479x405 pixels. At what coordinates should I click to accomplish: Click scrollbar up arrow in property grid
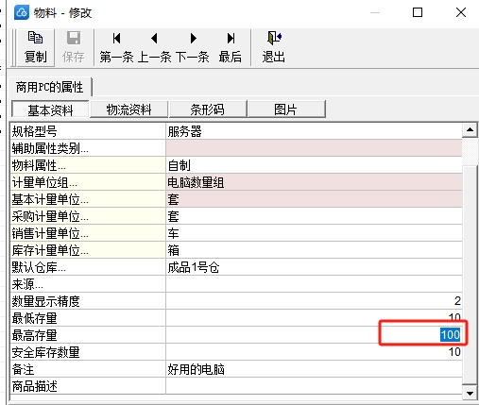(470, 129)
